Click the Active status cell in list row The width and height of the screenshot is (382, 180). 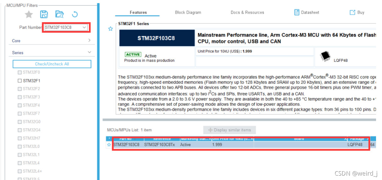tap(185, 145)
